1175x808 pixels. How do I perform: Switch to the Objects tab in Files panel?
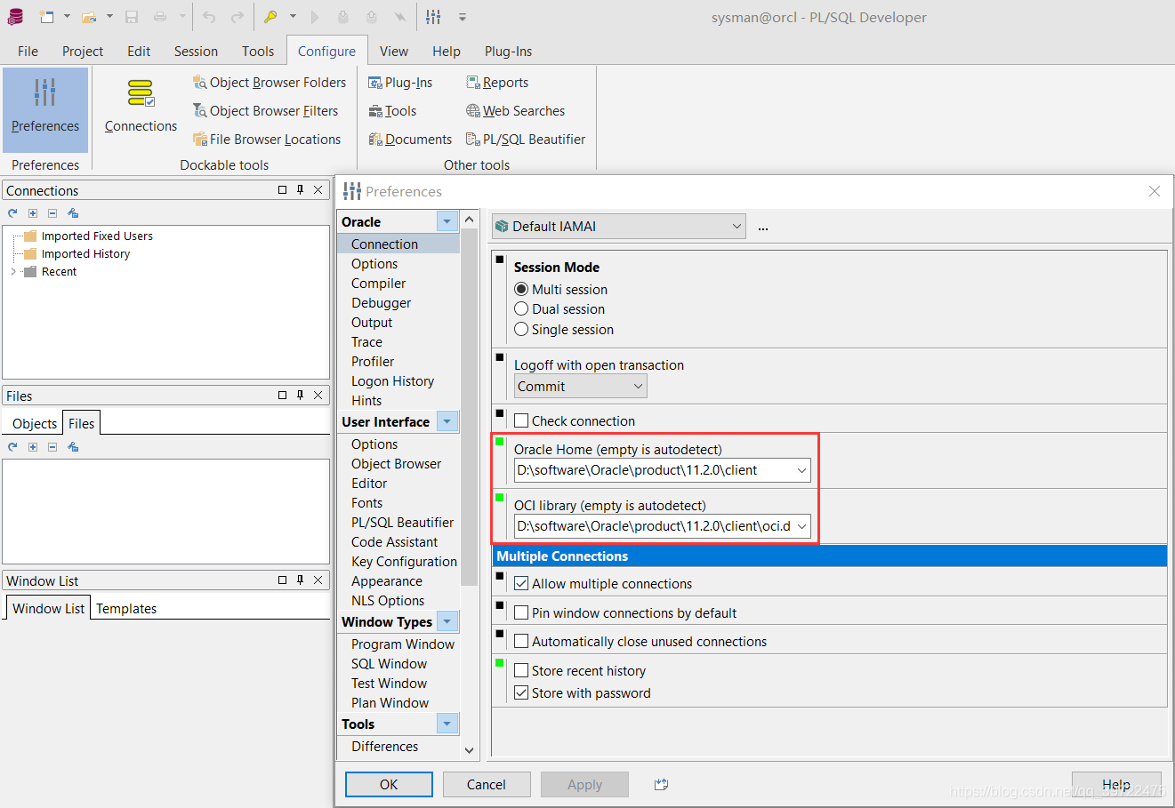(x=35, y=424)
